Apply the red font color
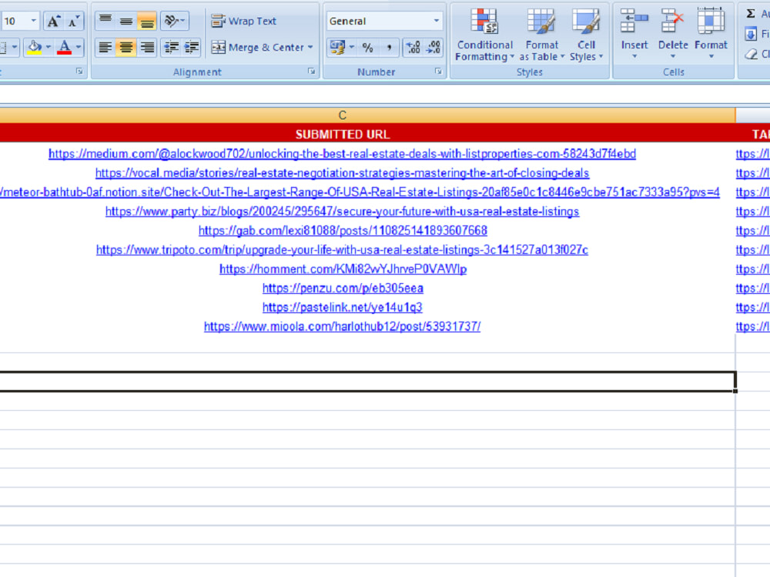Image resolution: width=770 pixels, height=577 pixels. click(x=65, y=47)
